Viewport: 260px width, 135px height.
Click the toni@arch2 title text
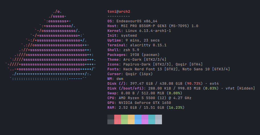(x=119, y=12)
